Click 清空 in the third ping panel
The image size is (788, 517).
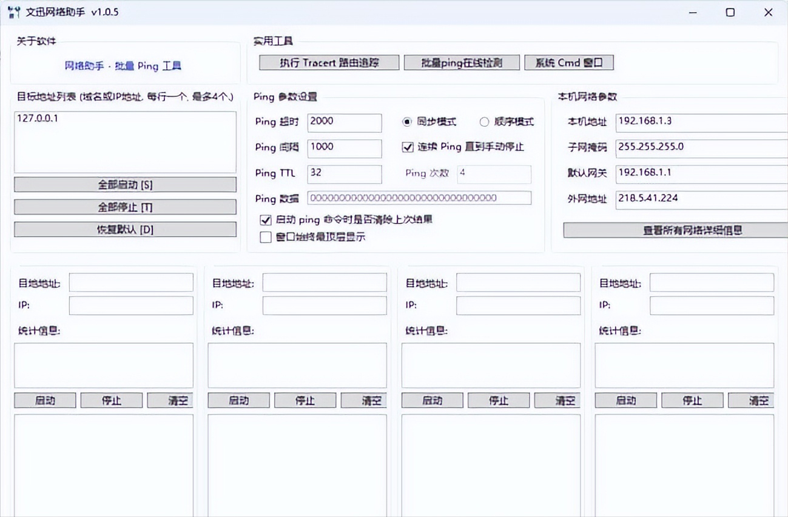557,401
